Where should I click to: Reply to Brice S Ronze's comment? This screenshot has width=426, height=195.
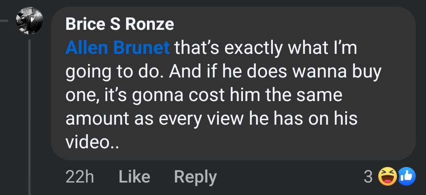tap(195, 177)
